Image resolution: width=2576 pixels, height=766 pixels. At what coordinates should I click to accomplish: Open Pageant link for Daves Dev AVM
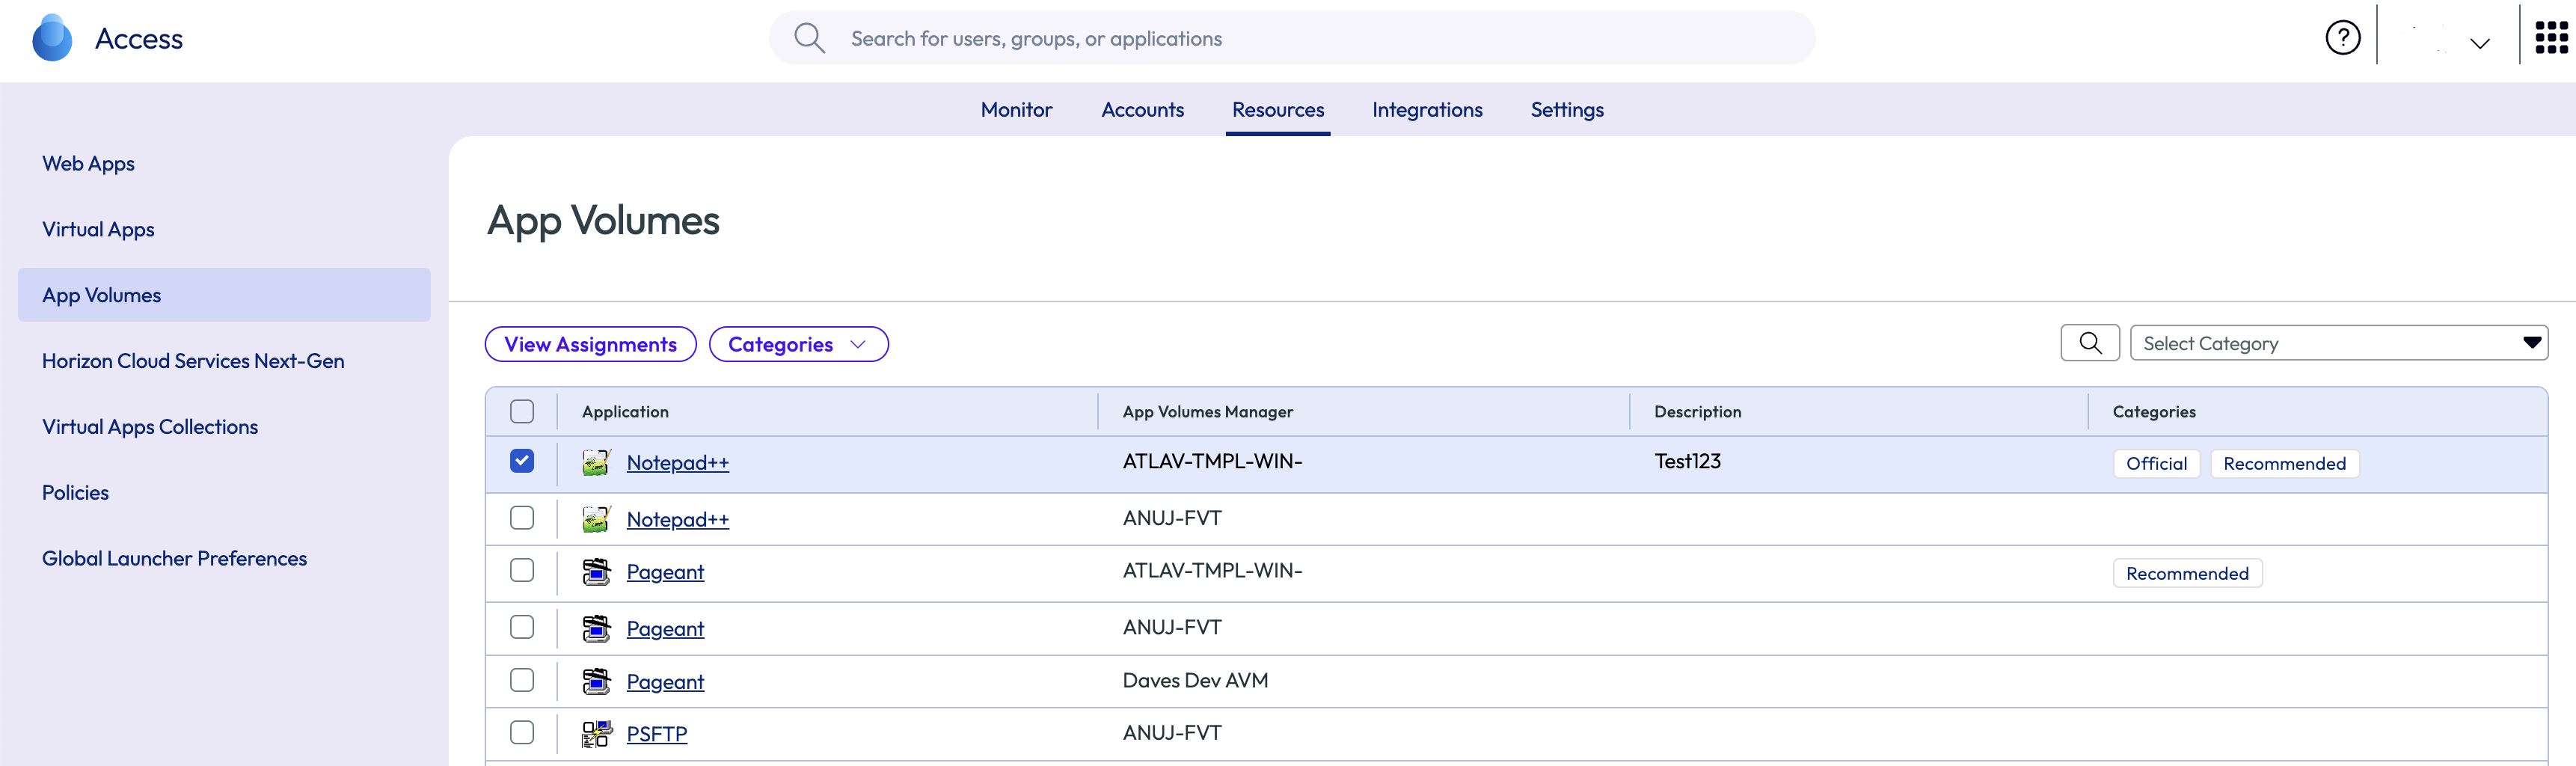tap(665, 682)
